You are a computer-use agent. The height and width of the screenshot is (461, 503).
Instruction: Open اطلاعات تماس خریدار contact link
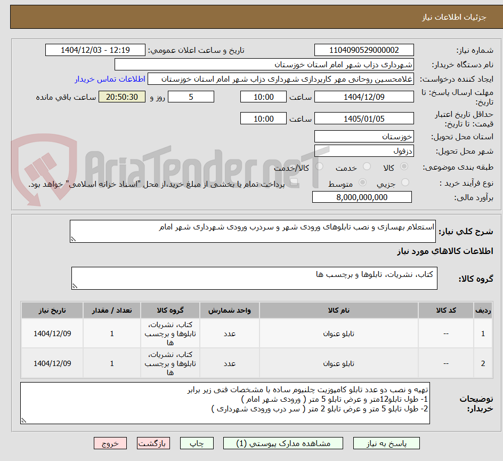coord(110,79)
